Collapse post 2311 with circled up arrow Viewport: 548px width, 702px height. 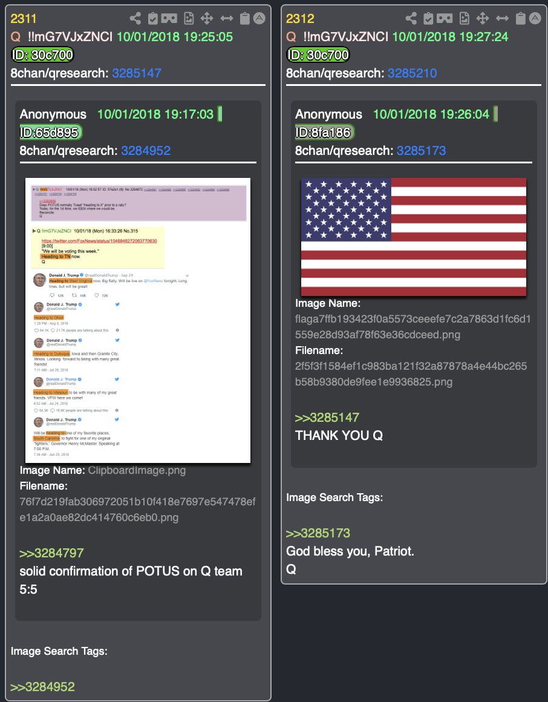[259, 18]
